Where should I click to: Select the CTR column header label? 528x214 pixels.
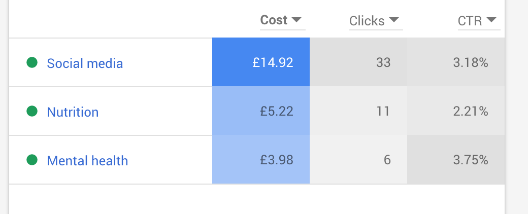pos(470,21)
